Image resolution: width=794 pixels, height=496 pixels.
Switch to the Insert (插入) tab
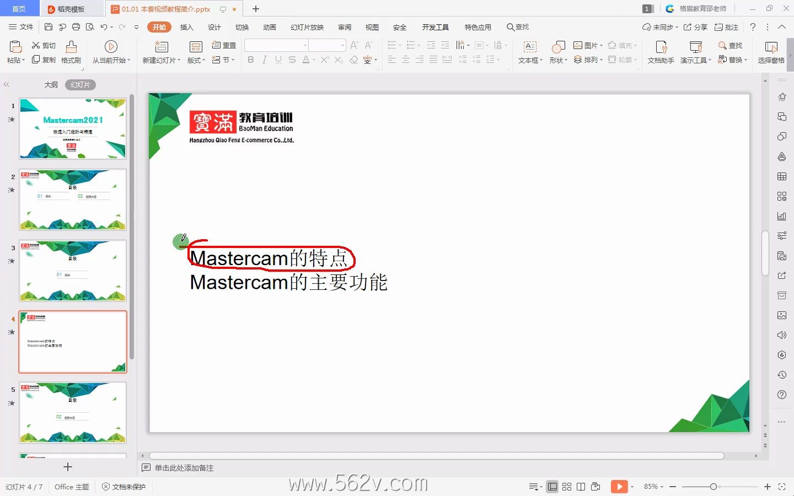(187, 27)
